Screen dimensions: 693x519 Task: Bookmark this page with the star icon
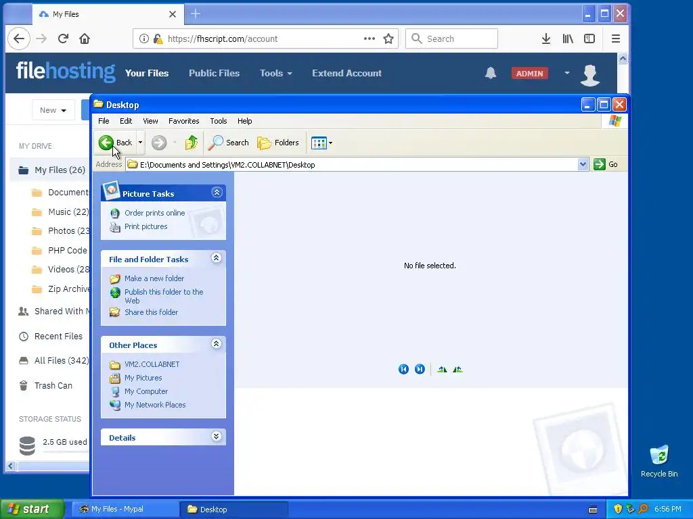[388, 39]
